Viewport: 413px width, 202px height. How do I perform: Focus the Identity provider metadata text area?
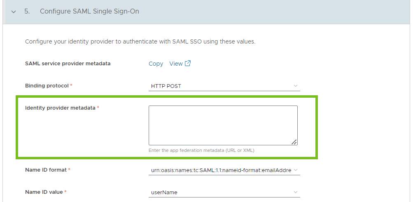[223, 125]
